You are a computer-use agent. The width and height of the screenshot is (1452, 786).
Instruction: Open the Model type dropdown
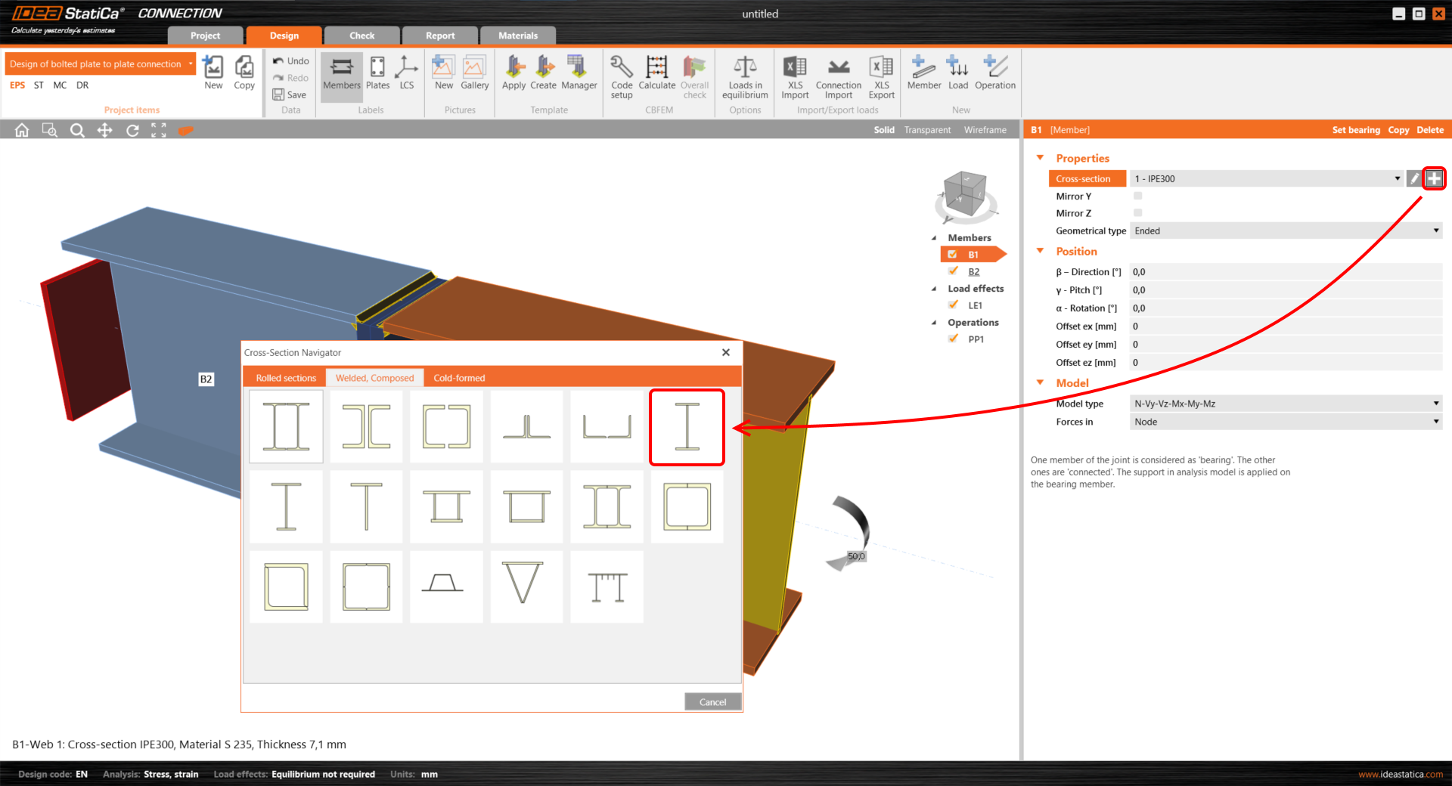1435,403
